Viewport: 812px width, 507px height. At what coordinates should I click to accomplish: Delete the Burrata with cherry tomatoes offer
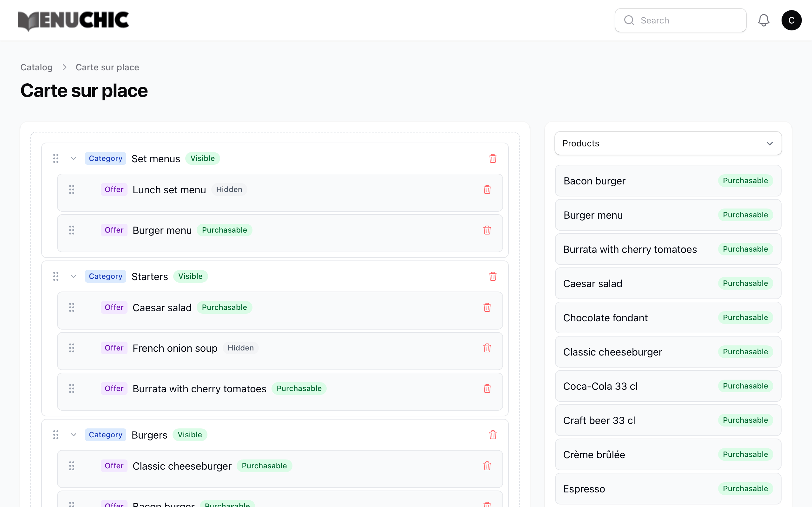coord(487,388)
